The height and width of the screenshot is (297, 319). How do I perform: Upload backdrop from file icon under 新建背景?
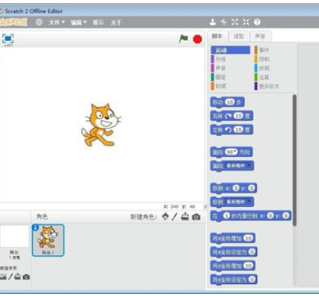pos(18,277)
